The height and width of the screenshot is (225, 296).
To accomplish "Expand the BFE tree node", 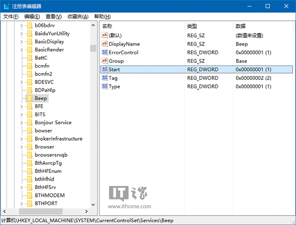I will tap(21, 107).
